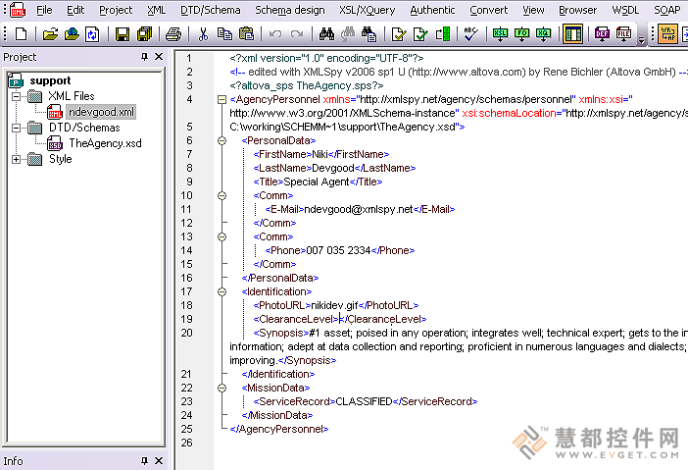Screen dimensions: 688x470
Task: Collapse the PersonalData element fold marker
Action: (x=222, y=140)
